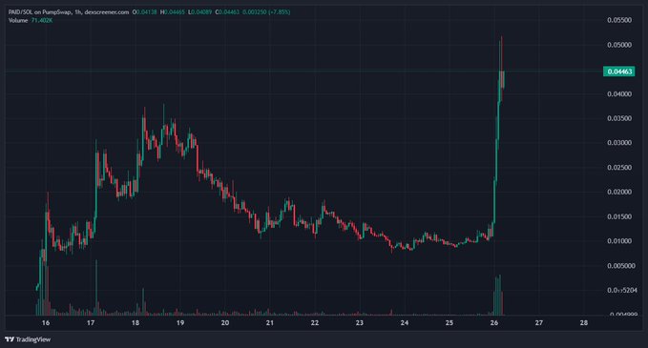Click date 20 on the time axis

225,323
